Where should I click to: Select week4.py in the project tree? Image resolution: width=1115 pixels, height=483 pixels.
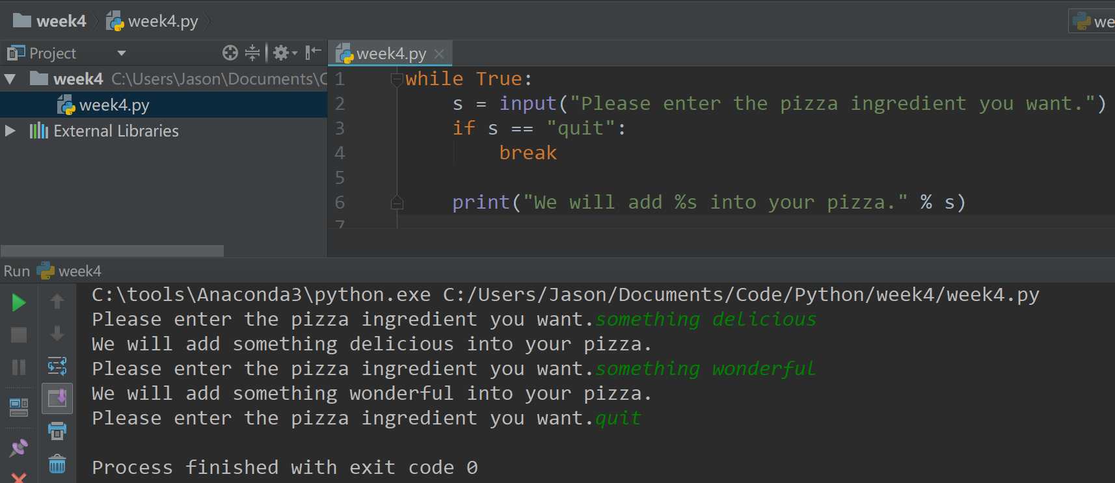(164, 105)
